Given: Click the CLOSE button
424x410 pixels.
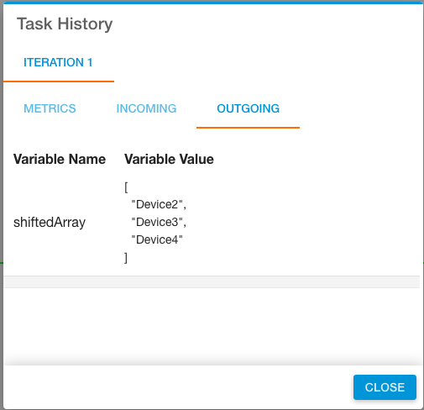Looking at the screenshot, I should pyautogui.click(x=385, y=387).
